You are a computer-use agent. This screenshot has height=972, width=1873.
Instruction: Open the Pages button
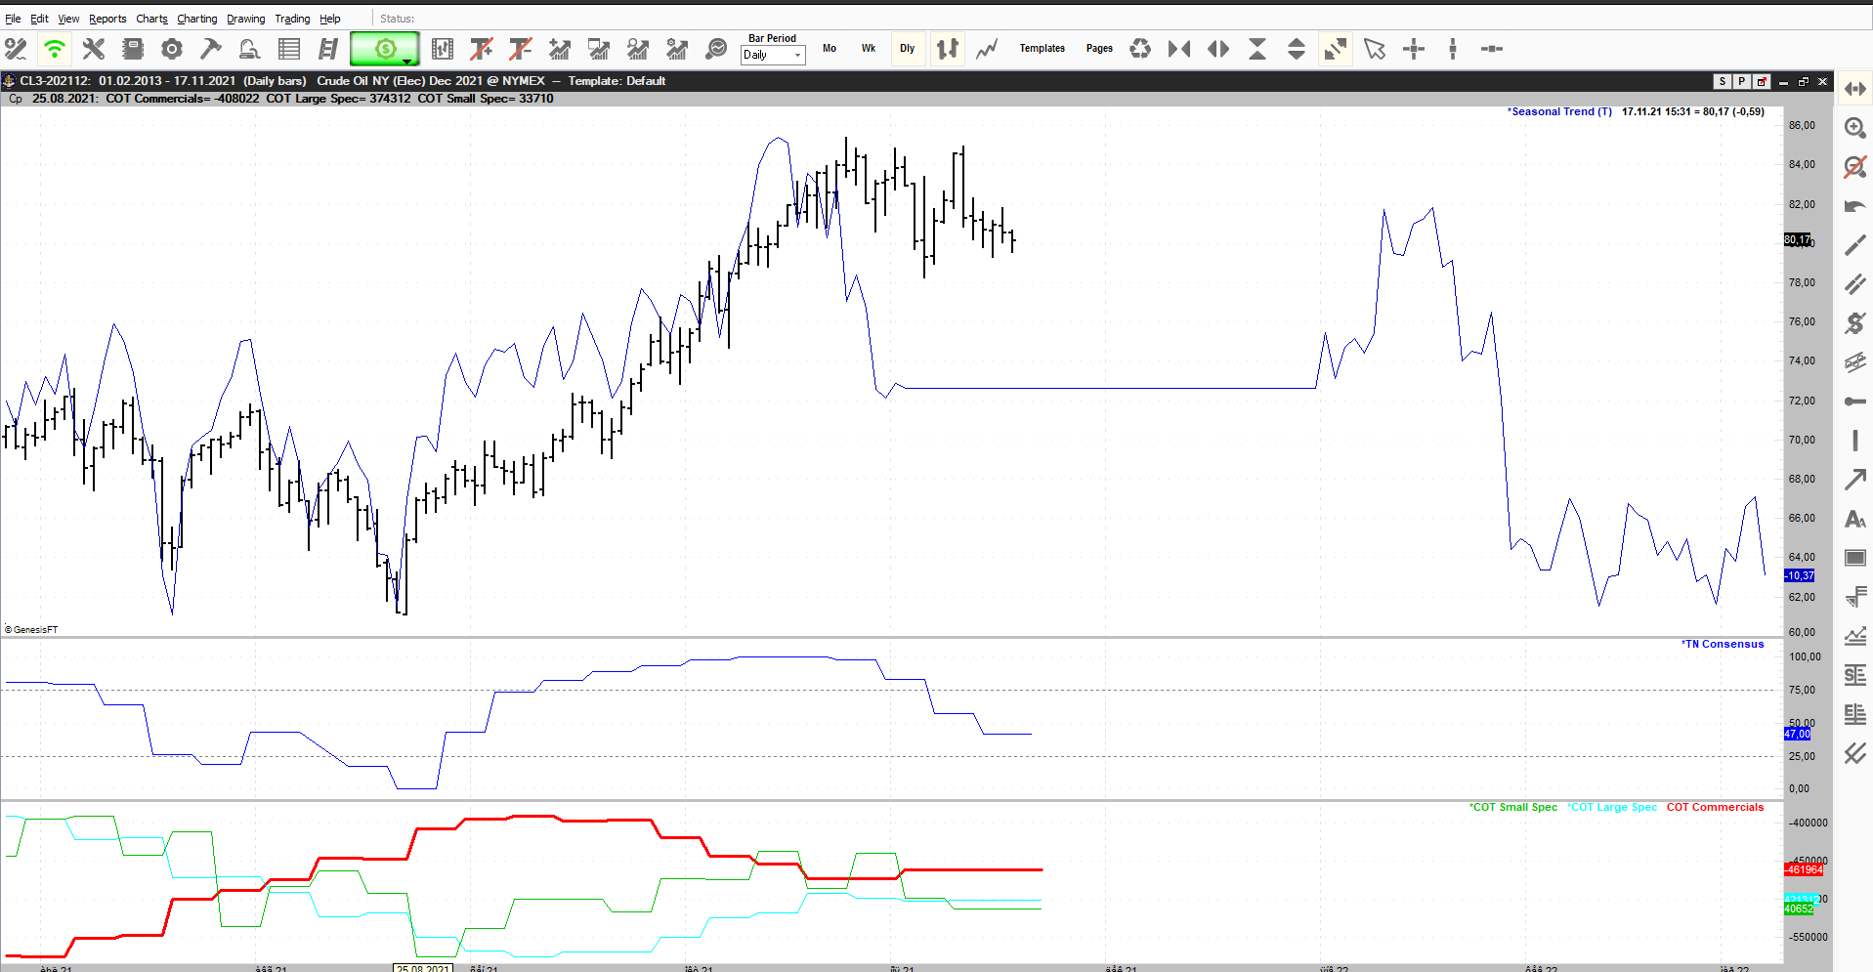click(1099, 49)
